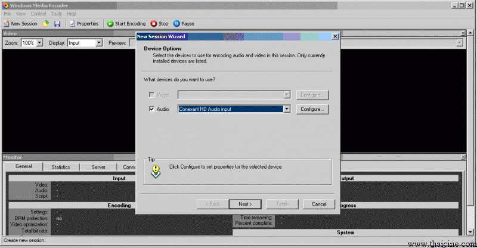Click the Back button in the wizard
Image resolution: width=477 pixels, height=248 pixels.
[x=213, y=204]
